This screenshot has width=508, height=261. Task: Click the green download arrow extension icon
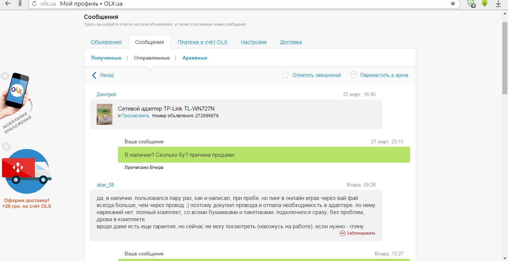pyautogui.click(x=484, y=3)
